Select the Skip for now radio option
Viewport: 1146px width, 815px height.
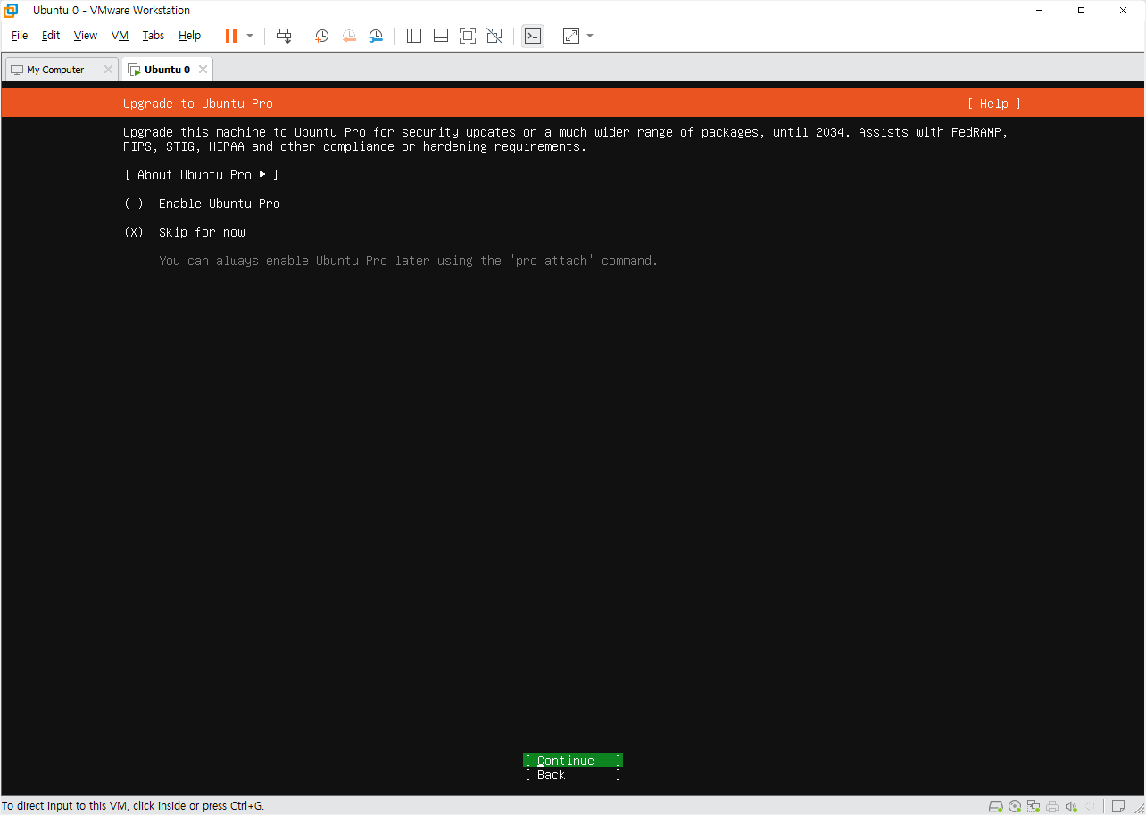click(185, 232)
